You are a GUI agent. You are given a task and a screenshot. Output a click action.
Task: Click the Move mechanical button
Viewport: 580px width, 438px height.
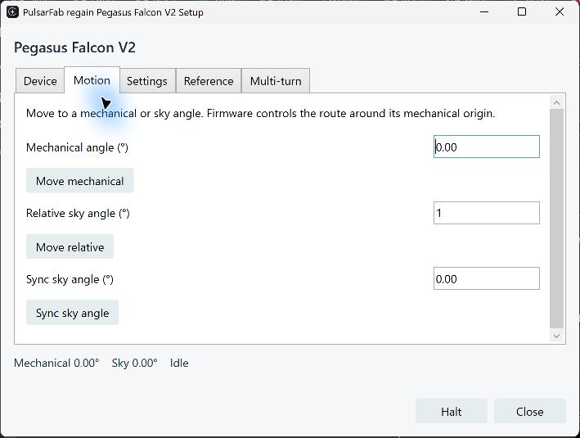tap(79, 181)
